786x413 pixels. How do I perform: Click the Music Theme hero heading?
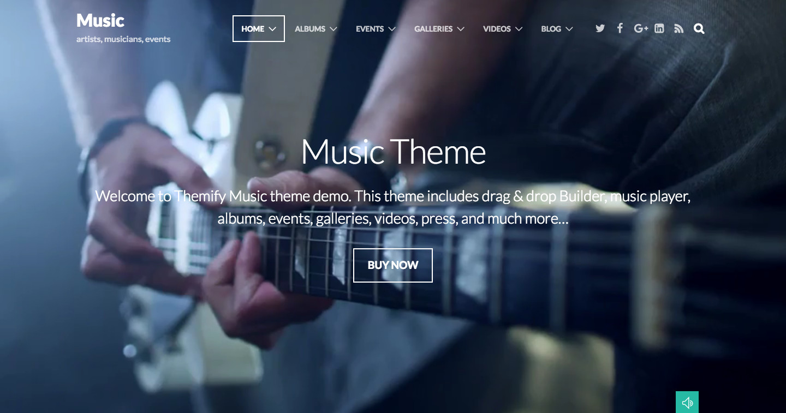tap(393, 152)
